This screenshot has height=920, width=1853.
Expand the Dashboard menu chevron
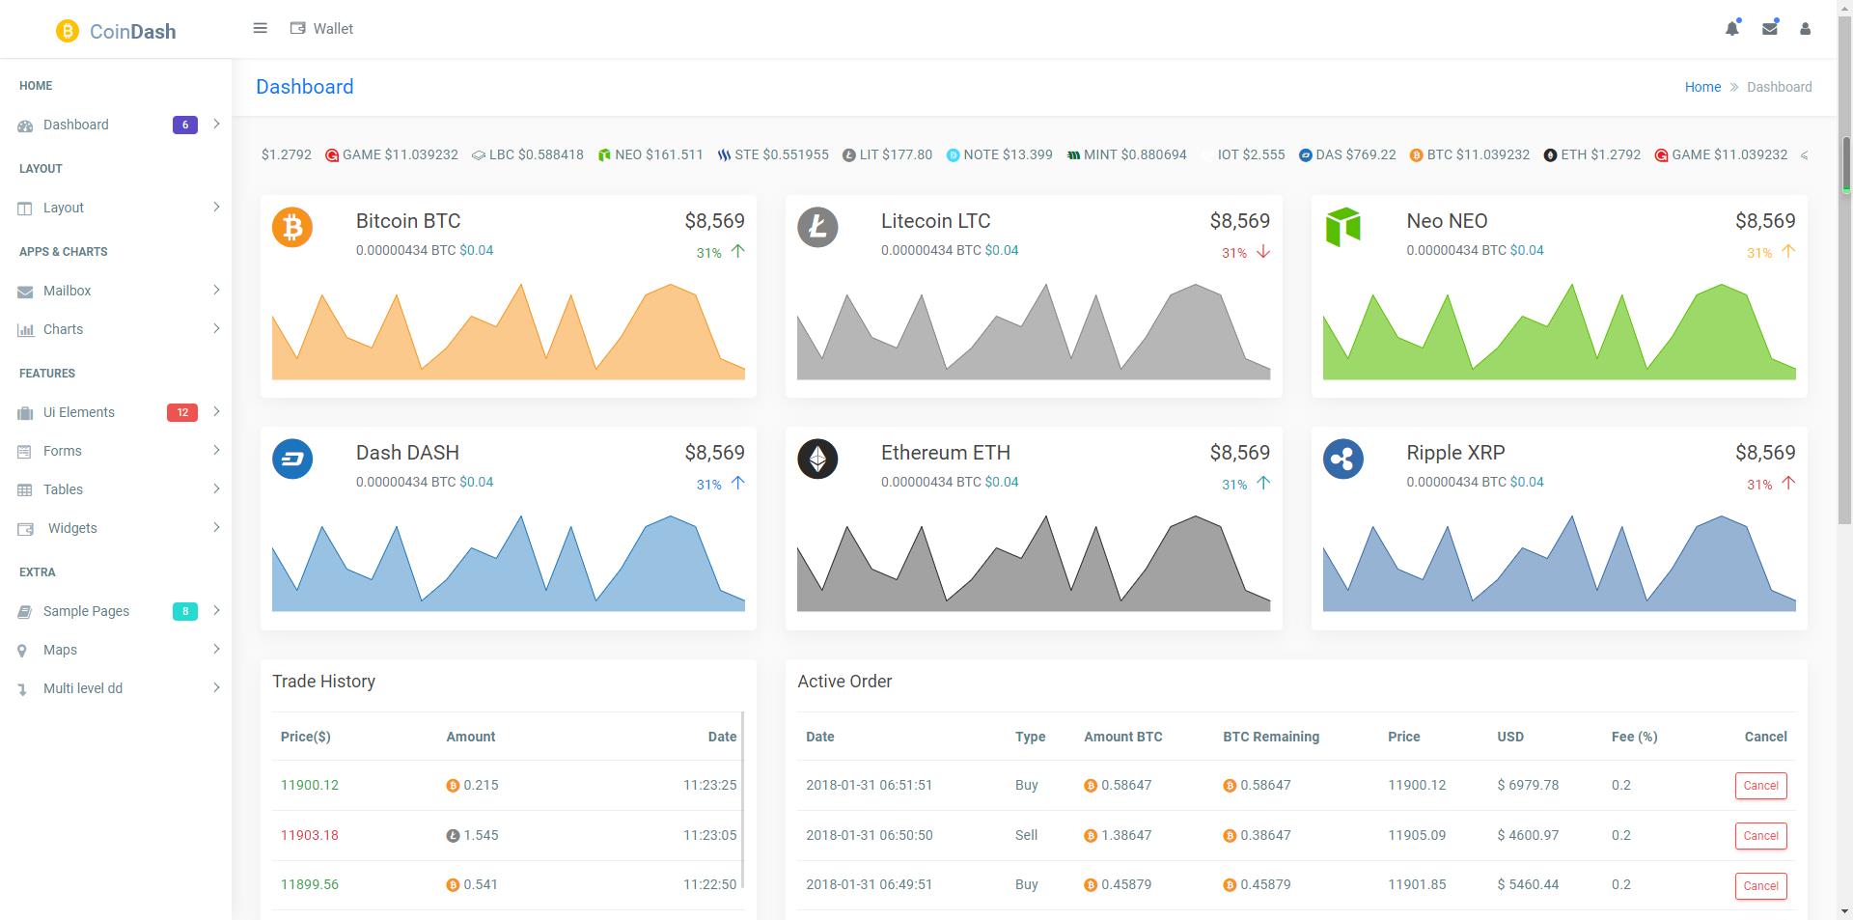216,124
